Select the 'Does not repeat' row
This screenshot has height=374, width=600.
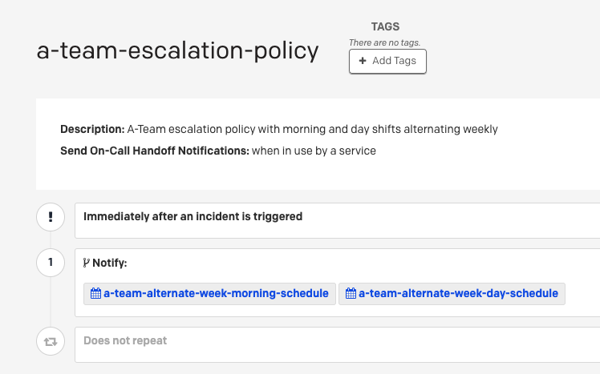coord(337,344)
